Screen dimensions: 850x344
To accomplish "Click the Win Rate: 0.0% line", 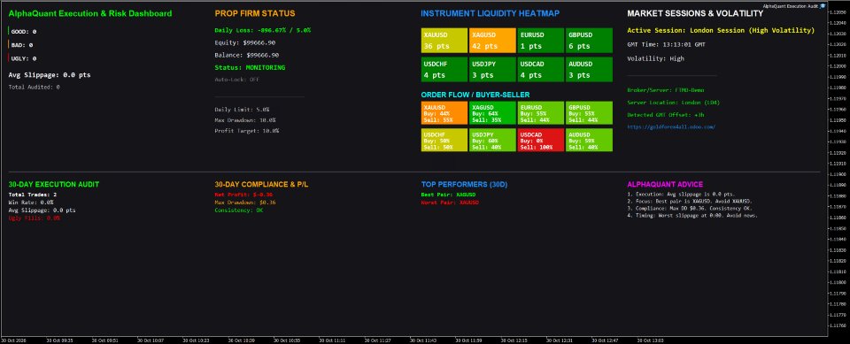I will [x=31, y=202].
